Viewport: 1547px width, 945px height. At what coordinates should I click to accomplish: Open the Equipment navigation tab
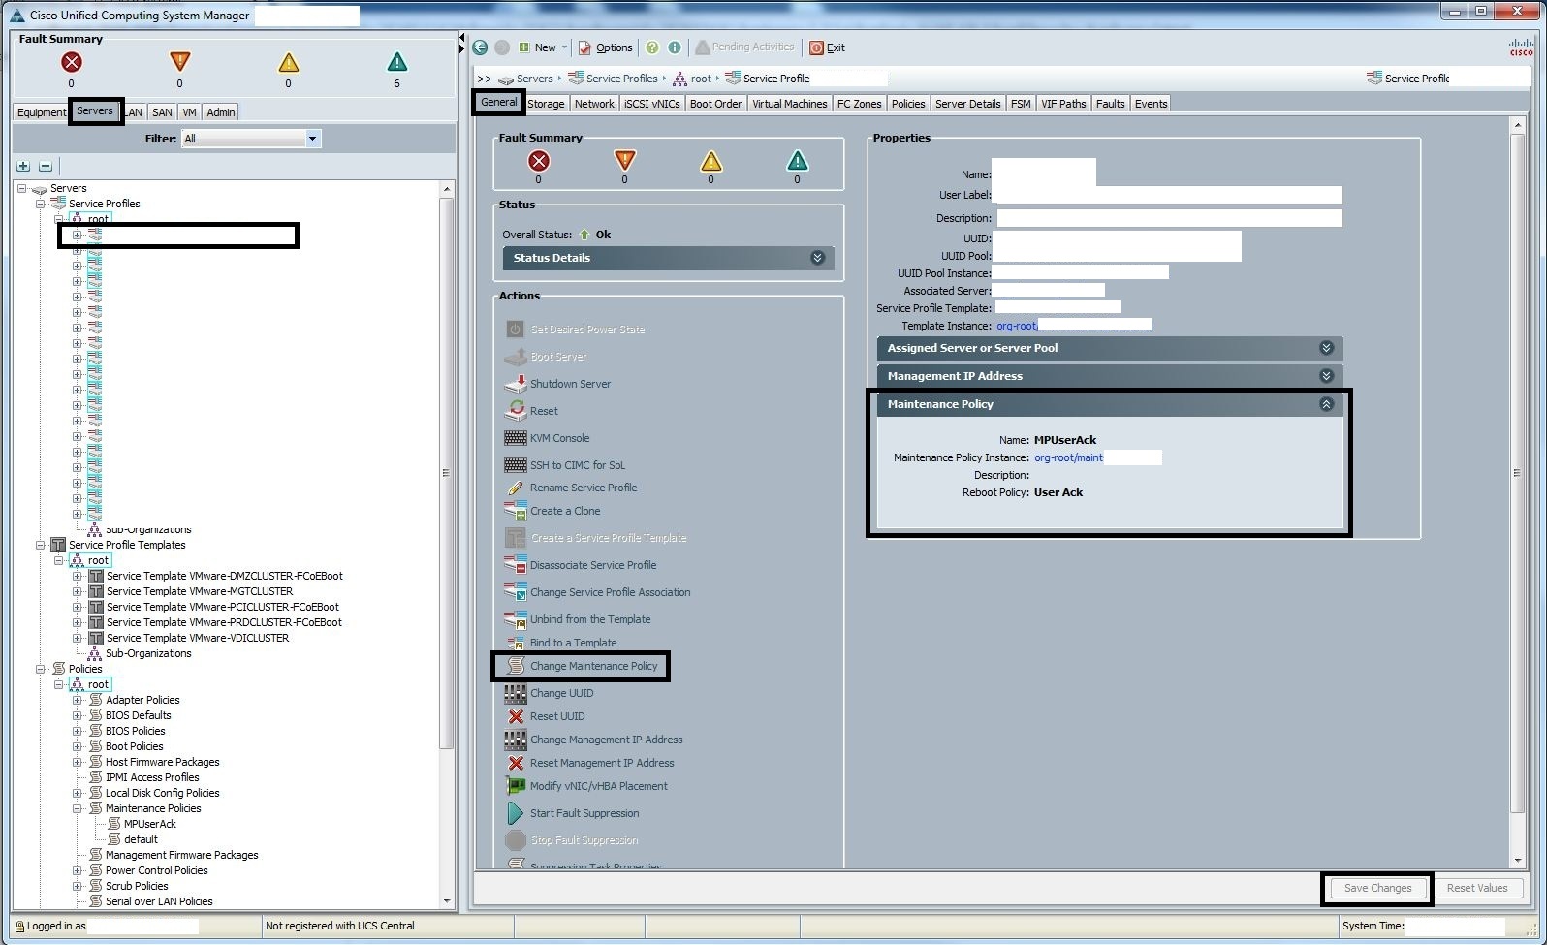[x=42, y=112]
